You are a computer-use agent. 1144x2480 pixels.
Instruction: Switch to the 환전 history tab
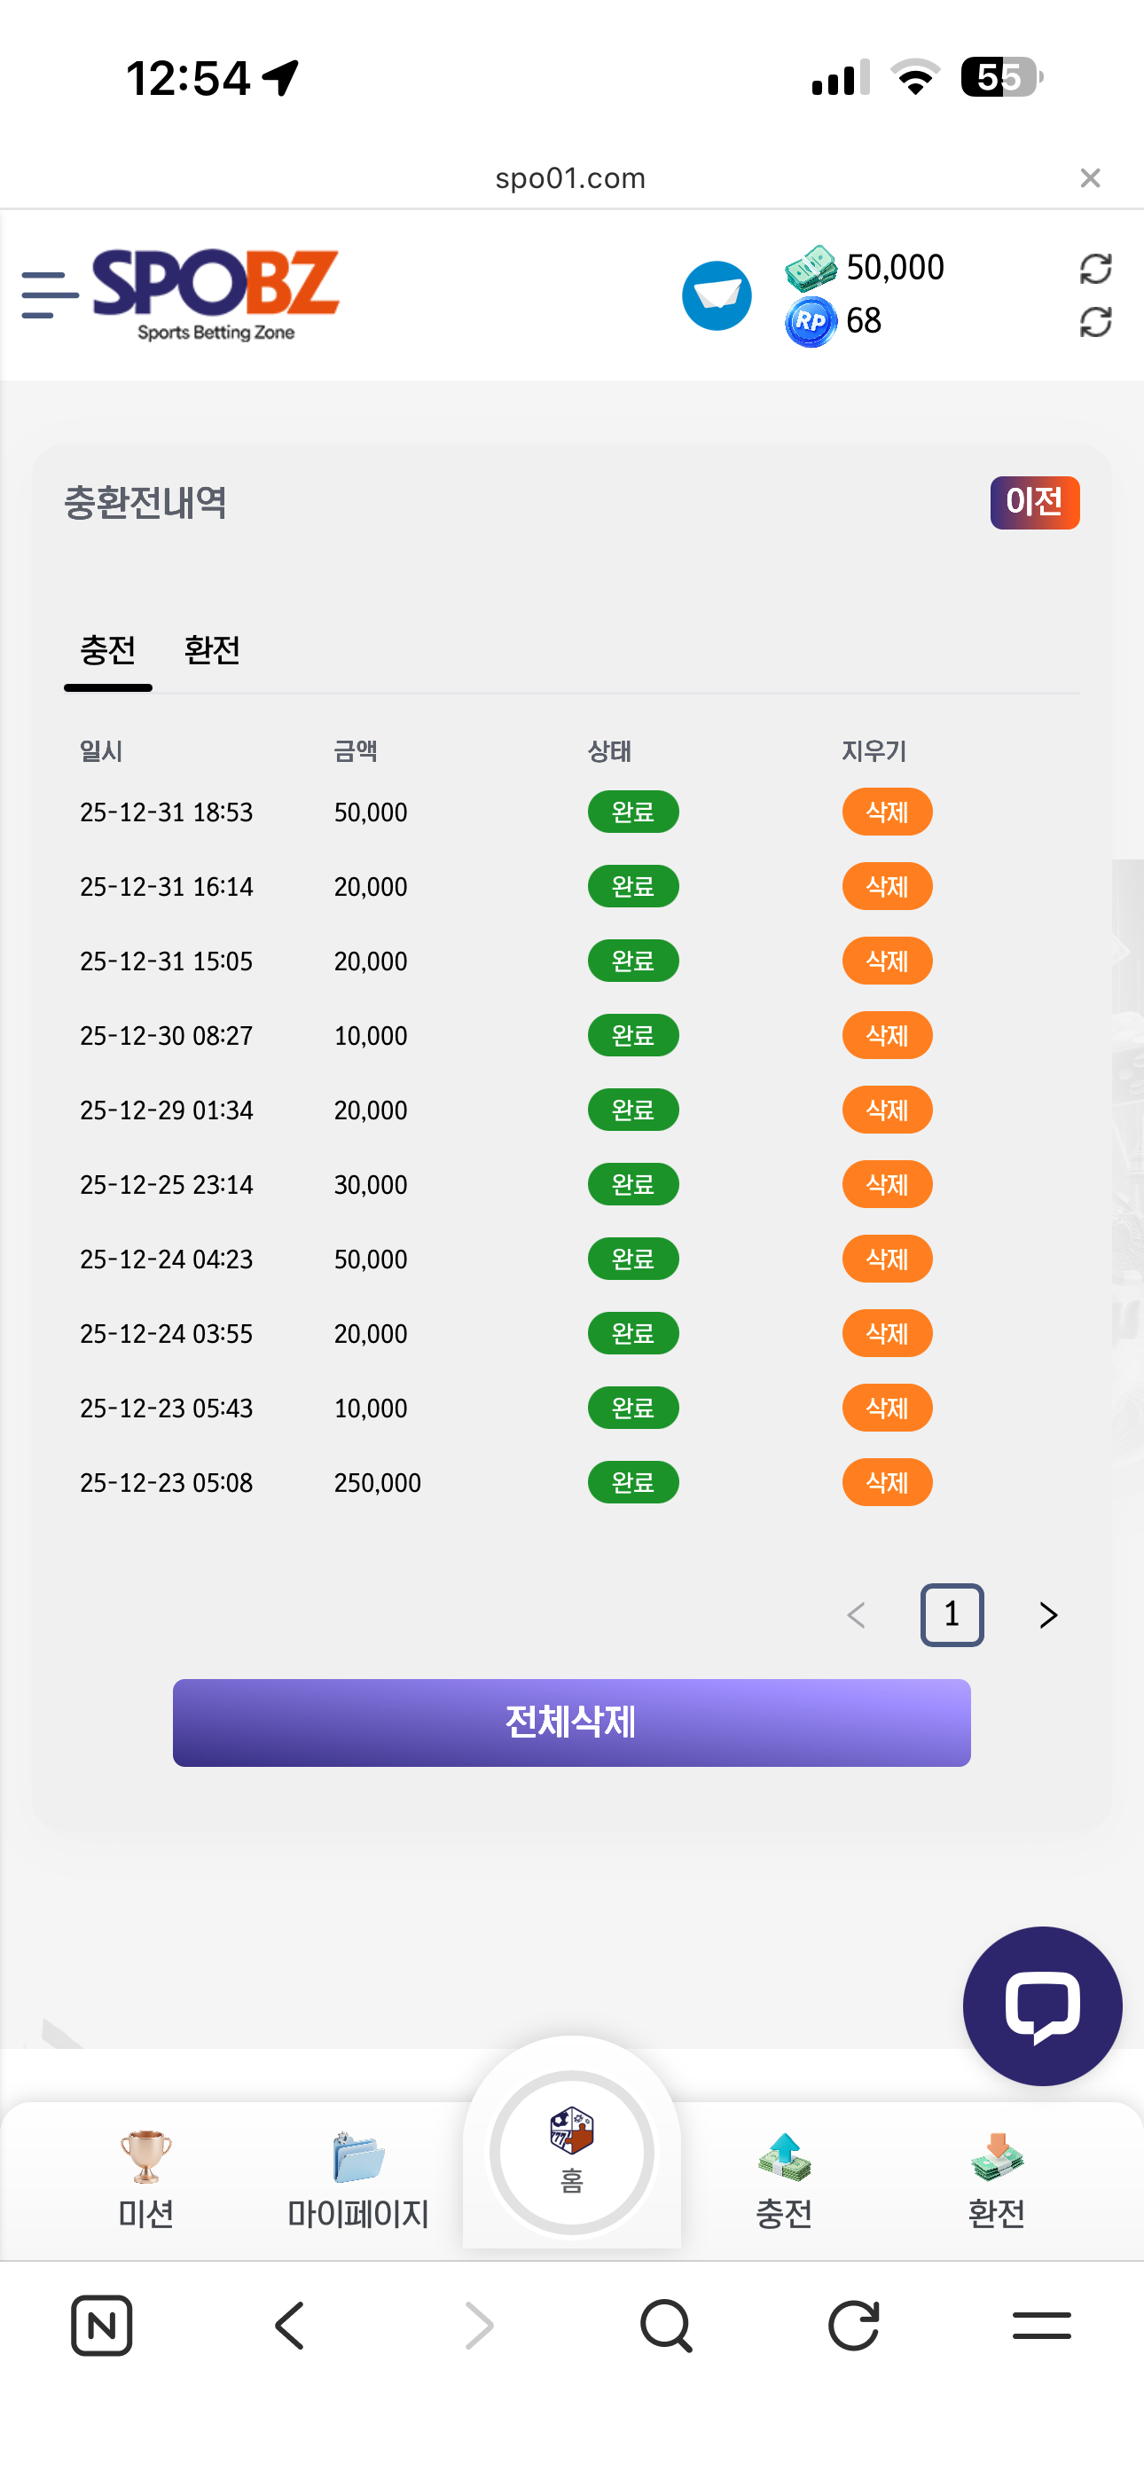tap(212, 651)
